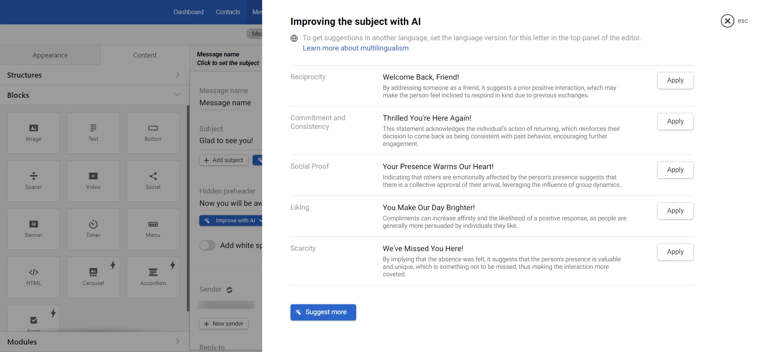Open the Improve with AI dropdown
The width and height of the screenshot is (758, 352).
(231, 220)
